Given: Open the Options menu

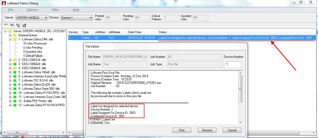Looking at the screenshot, I should point(32,10).
